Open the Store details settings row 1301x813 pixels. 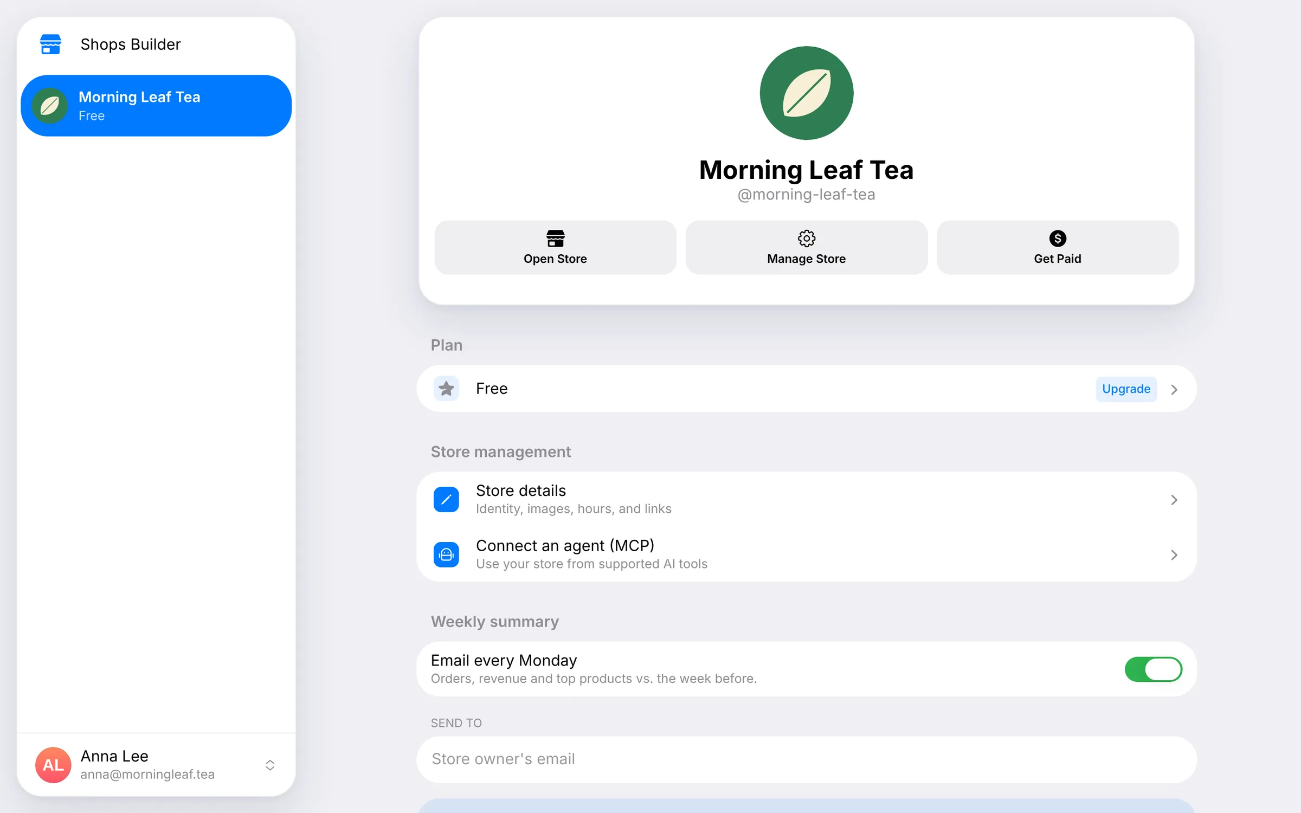coord(806,499)
